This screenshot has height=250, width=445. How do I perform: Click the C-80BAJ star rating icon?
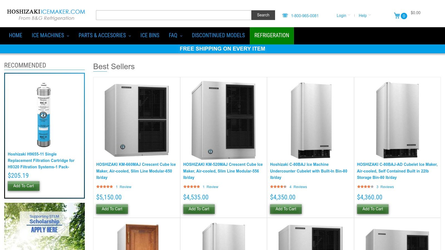tap(278, 187)
